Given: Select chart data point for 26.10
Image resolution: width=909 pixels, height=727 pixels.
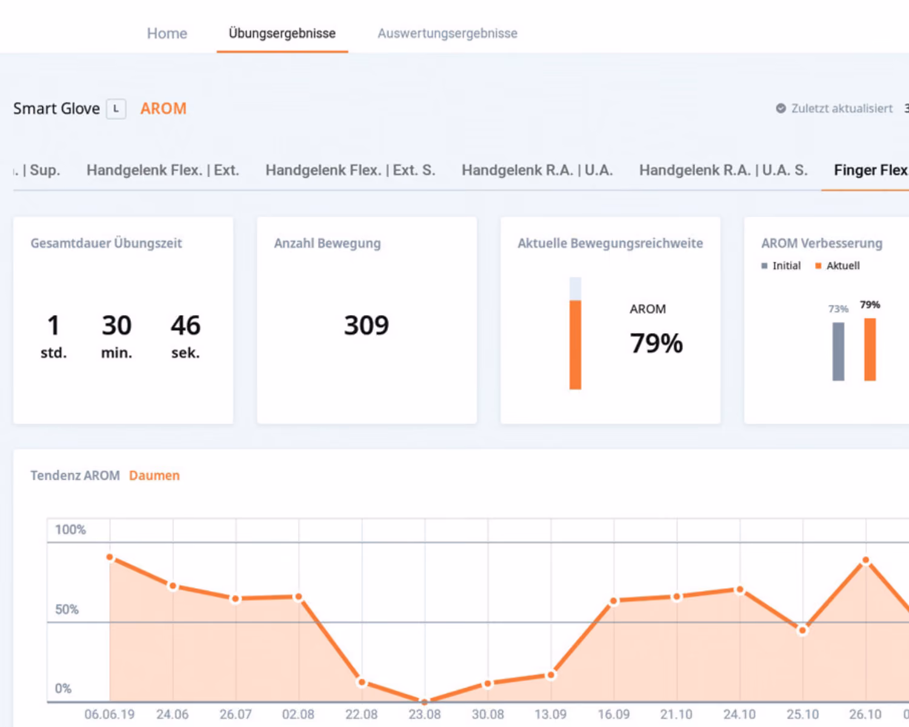Looking at the screenshot, I should tap(866, 560).
